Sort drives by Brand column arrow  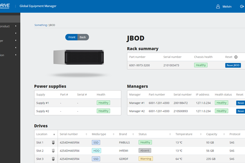133,134
